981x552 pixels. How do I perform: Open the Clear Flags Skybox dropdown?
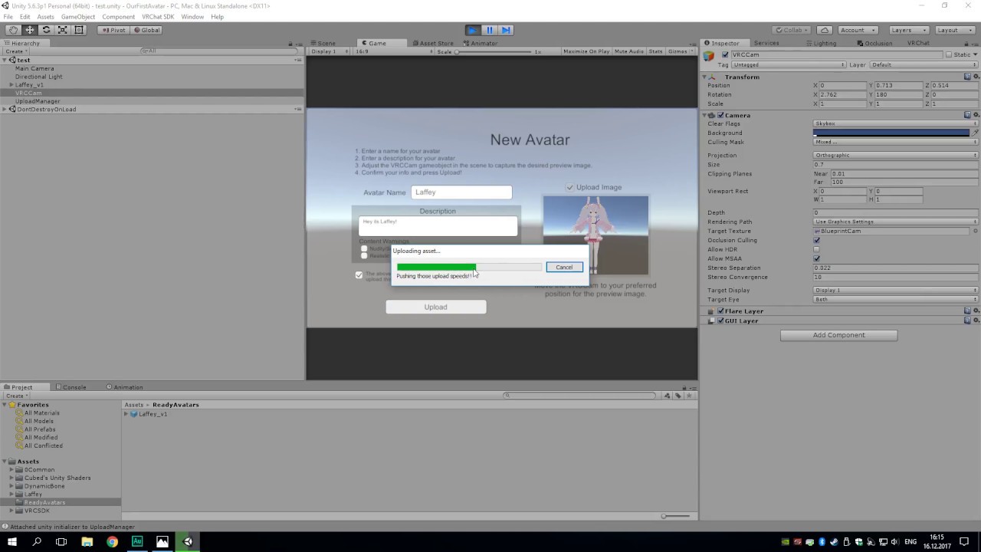point(895,123)
